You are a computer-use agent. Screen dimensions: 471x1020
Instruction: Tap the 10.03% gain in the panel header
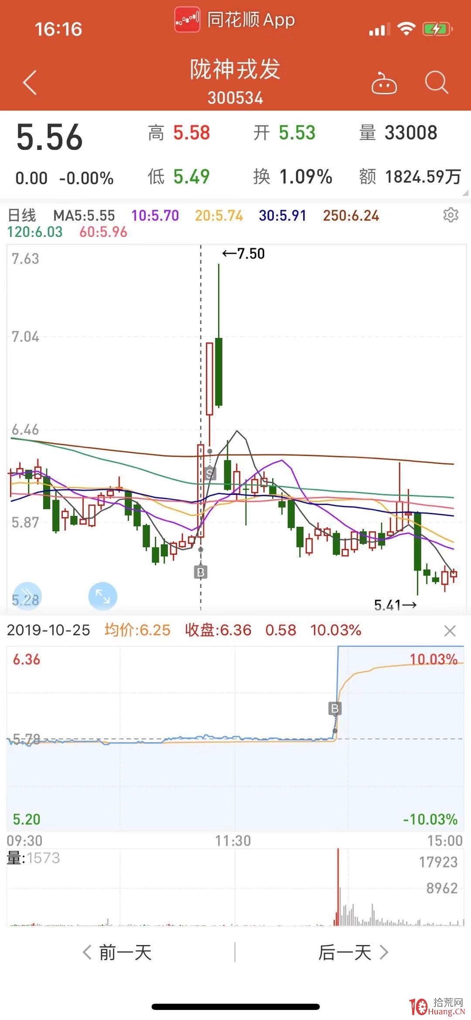[x=336, y=630]
